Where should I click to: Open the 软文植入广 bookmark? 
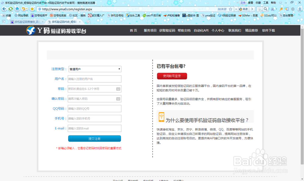(x=96, y=15)
